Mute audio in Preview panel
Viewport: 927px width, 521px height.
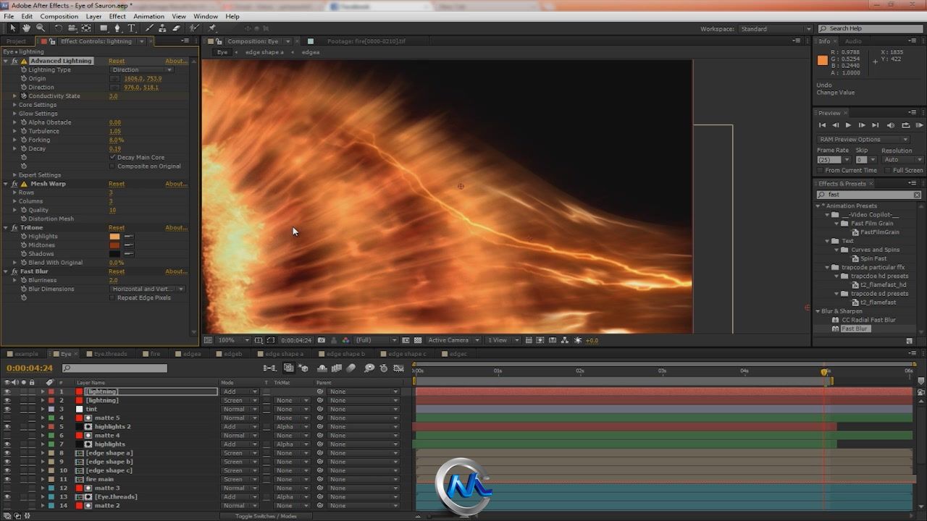(x=891, y=125)
